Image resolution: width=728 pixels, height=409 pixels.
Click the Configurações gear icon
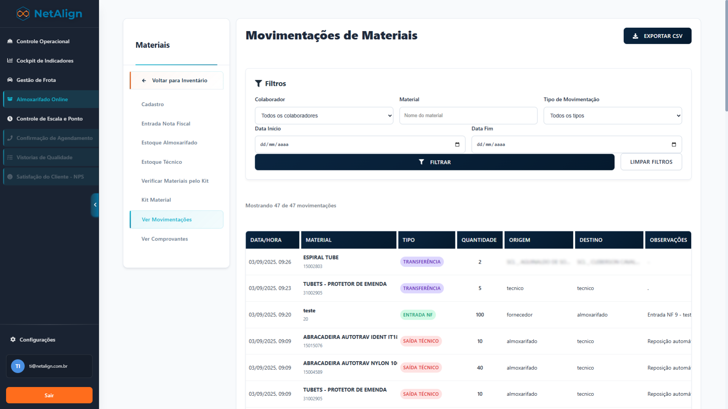pos(13,339)
